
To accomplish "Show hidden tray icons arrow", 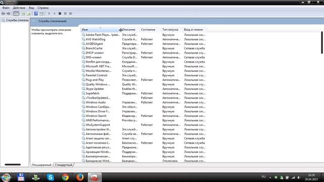I will pyautogui.click(x=270, y=177).
